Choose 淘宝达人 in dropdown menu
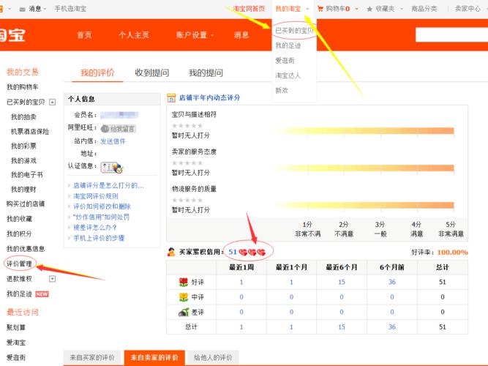The image size is (488, 366). tap(288, 75)
